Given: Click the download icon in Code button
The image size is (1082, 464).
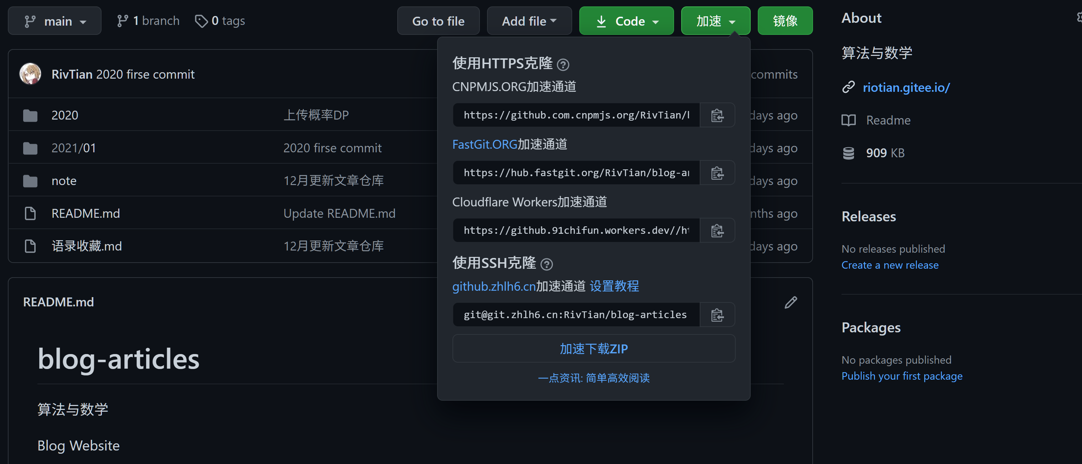Looking at the screenshot, I should [601, 21].
